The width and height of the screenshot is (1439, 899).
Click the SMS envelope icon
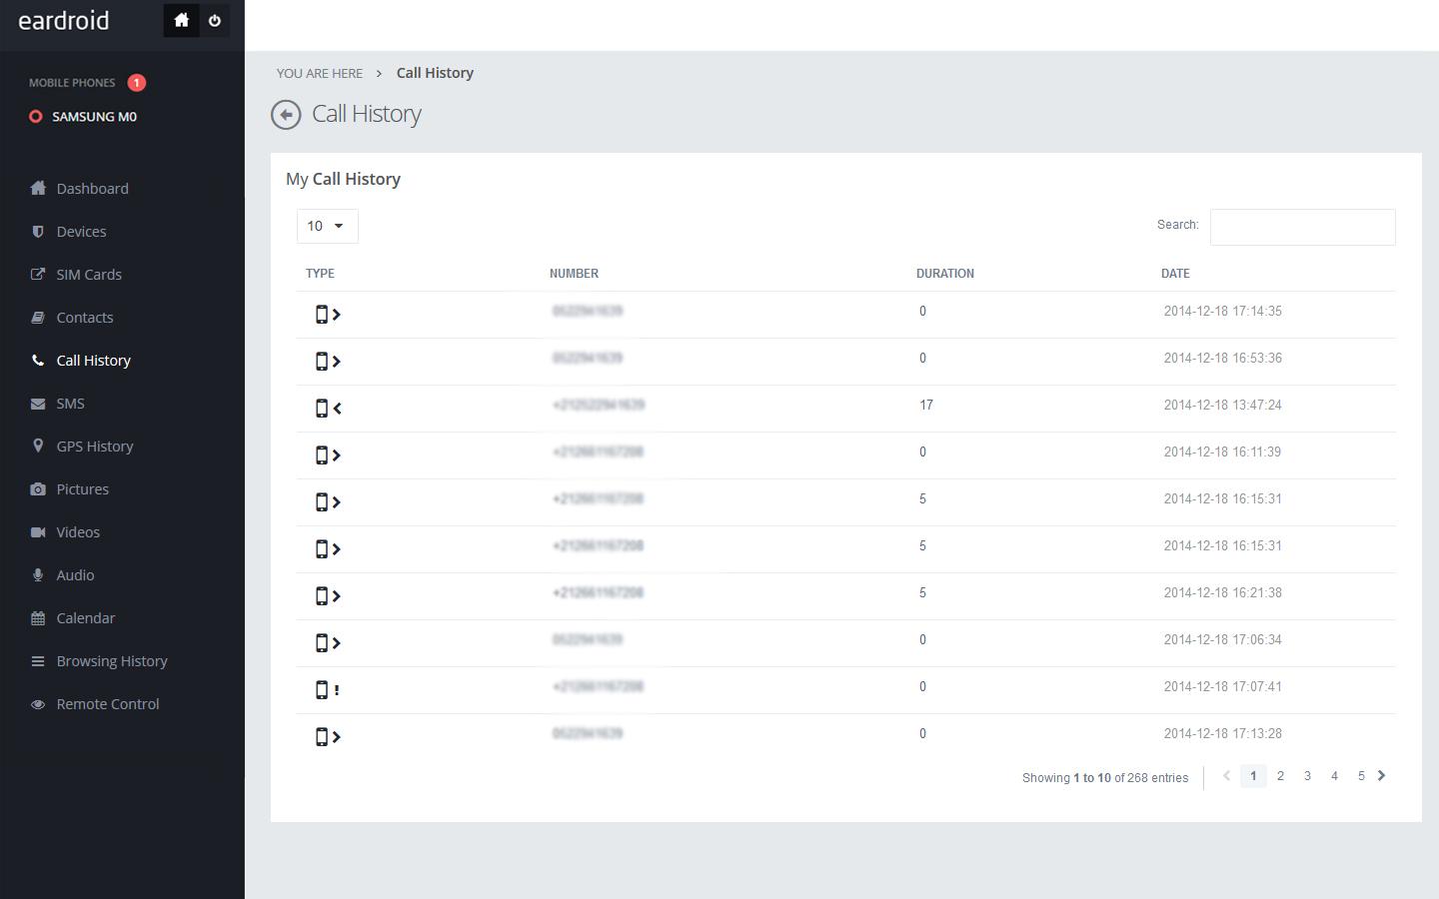(38, 404)
